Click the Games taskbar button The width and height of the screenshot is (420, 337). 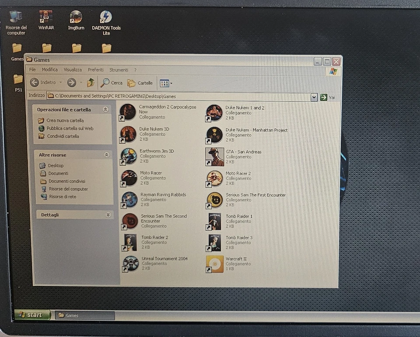(x=84, y=315)
